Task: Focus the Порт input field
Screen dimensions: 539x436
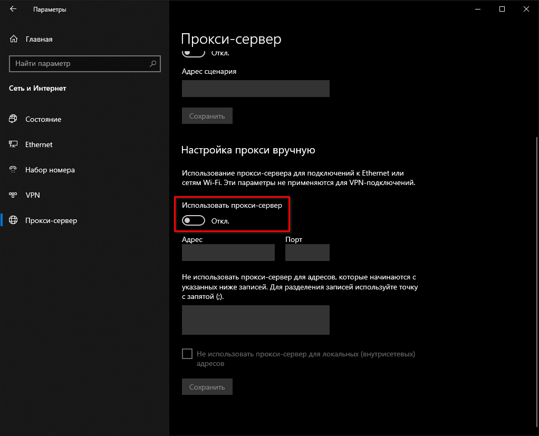Action: coord(307,253)
